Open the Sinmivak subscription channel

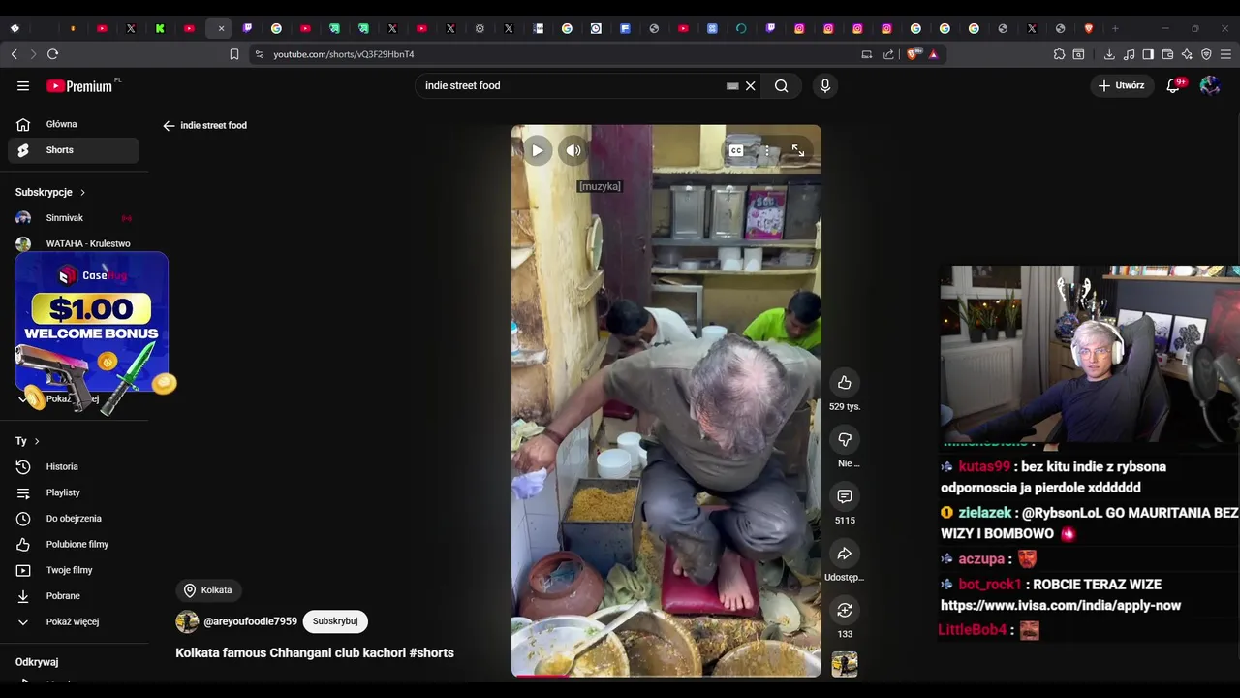74,218
